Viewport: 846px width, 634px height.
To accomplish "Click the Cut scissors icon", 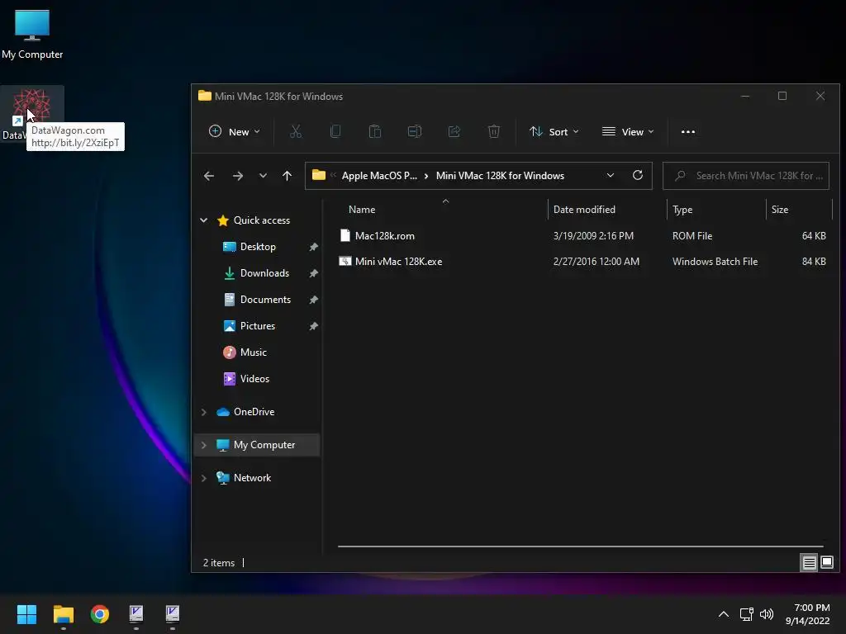I will click(x=296, y=131).
